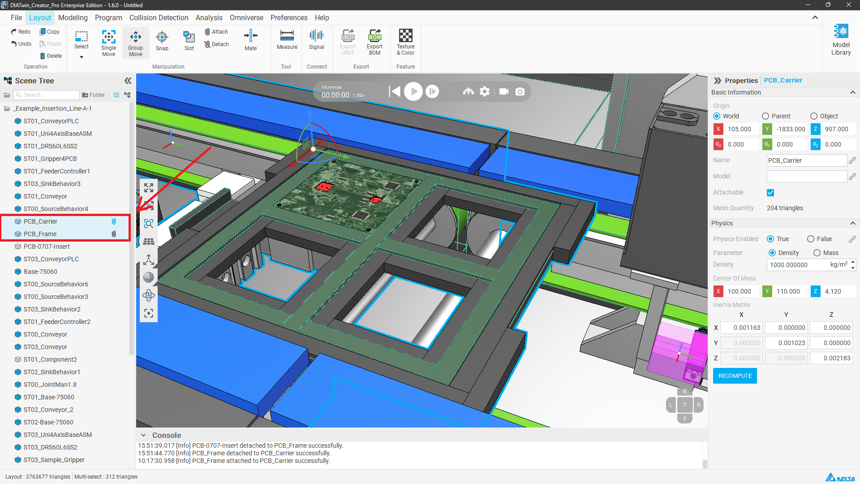Toggle the floor grid icon
The width and height of the screenshot is (860, 484).
point(149,242)
